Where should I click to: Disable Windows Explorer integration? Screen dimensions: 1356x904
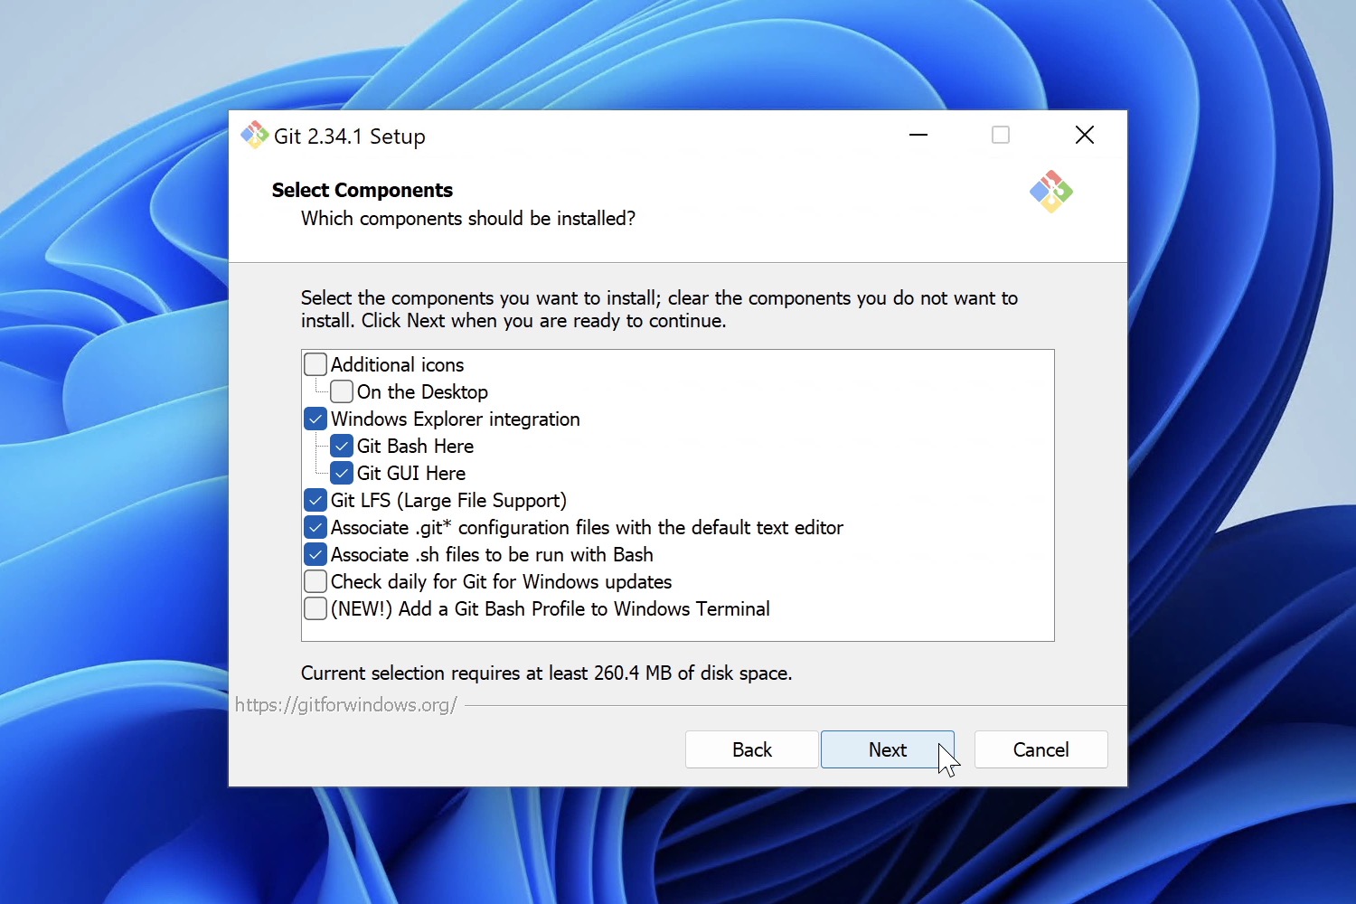tap(315, 419)
